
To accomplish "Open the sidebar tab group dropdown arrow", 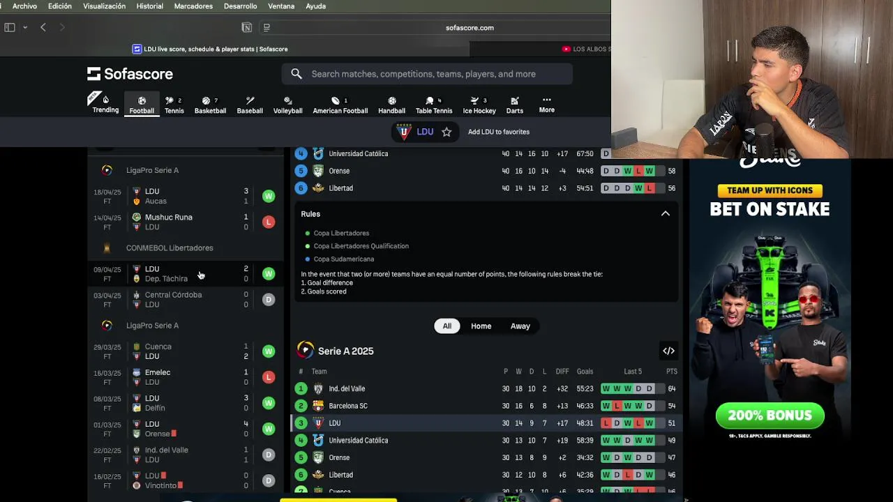I will [25, 27].
